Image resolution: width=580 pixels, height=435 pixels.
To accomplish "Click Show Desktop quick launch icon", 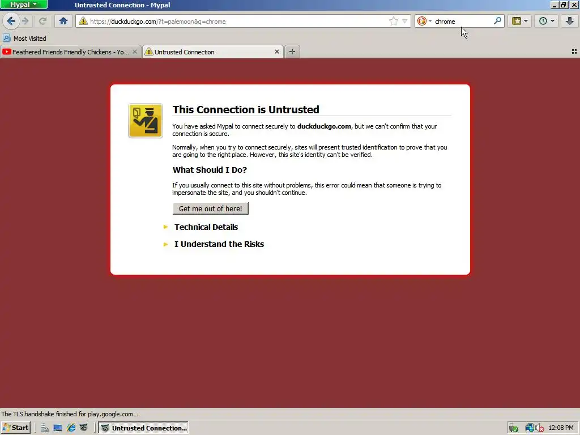I will [x=58, y=428].
